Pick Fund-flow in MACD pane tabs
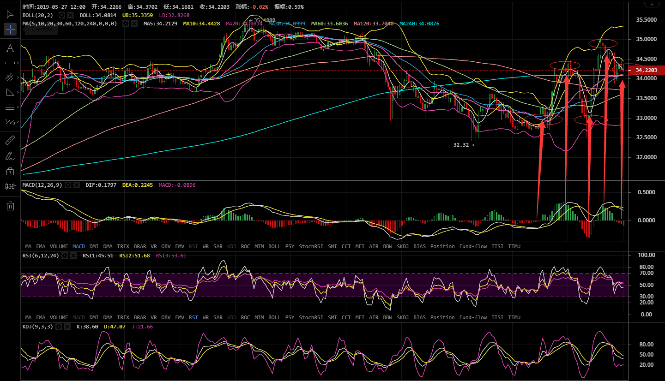The width and height of the screenshot is (665, 381). (x=473, y=246)
